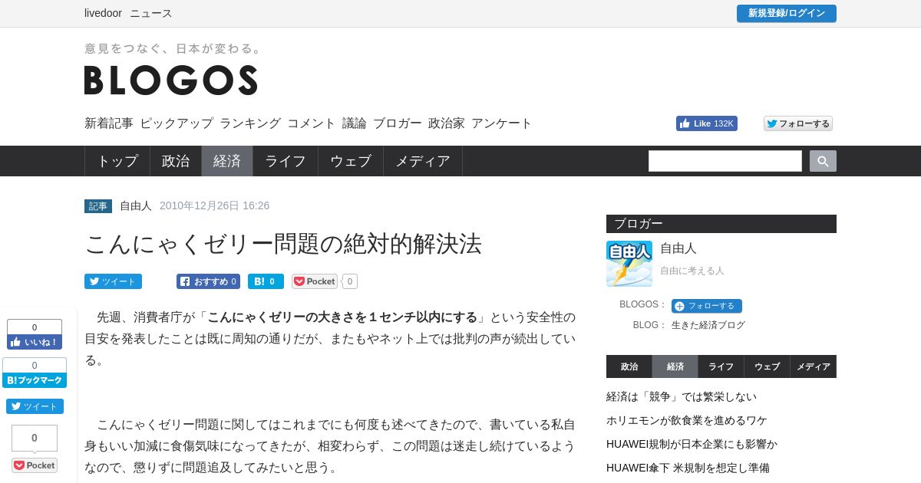Open the 生きた経済ブログ blog link
This screenshot has height=483, width=921.
pyautogui.click(x=708, y=325)
